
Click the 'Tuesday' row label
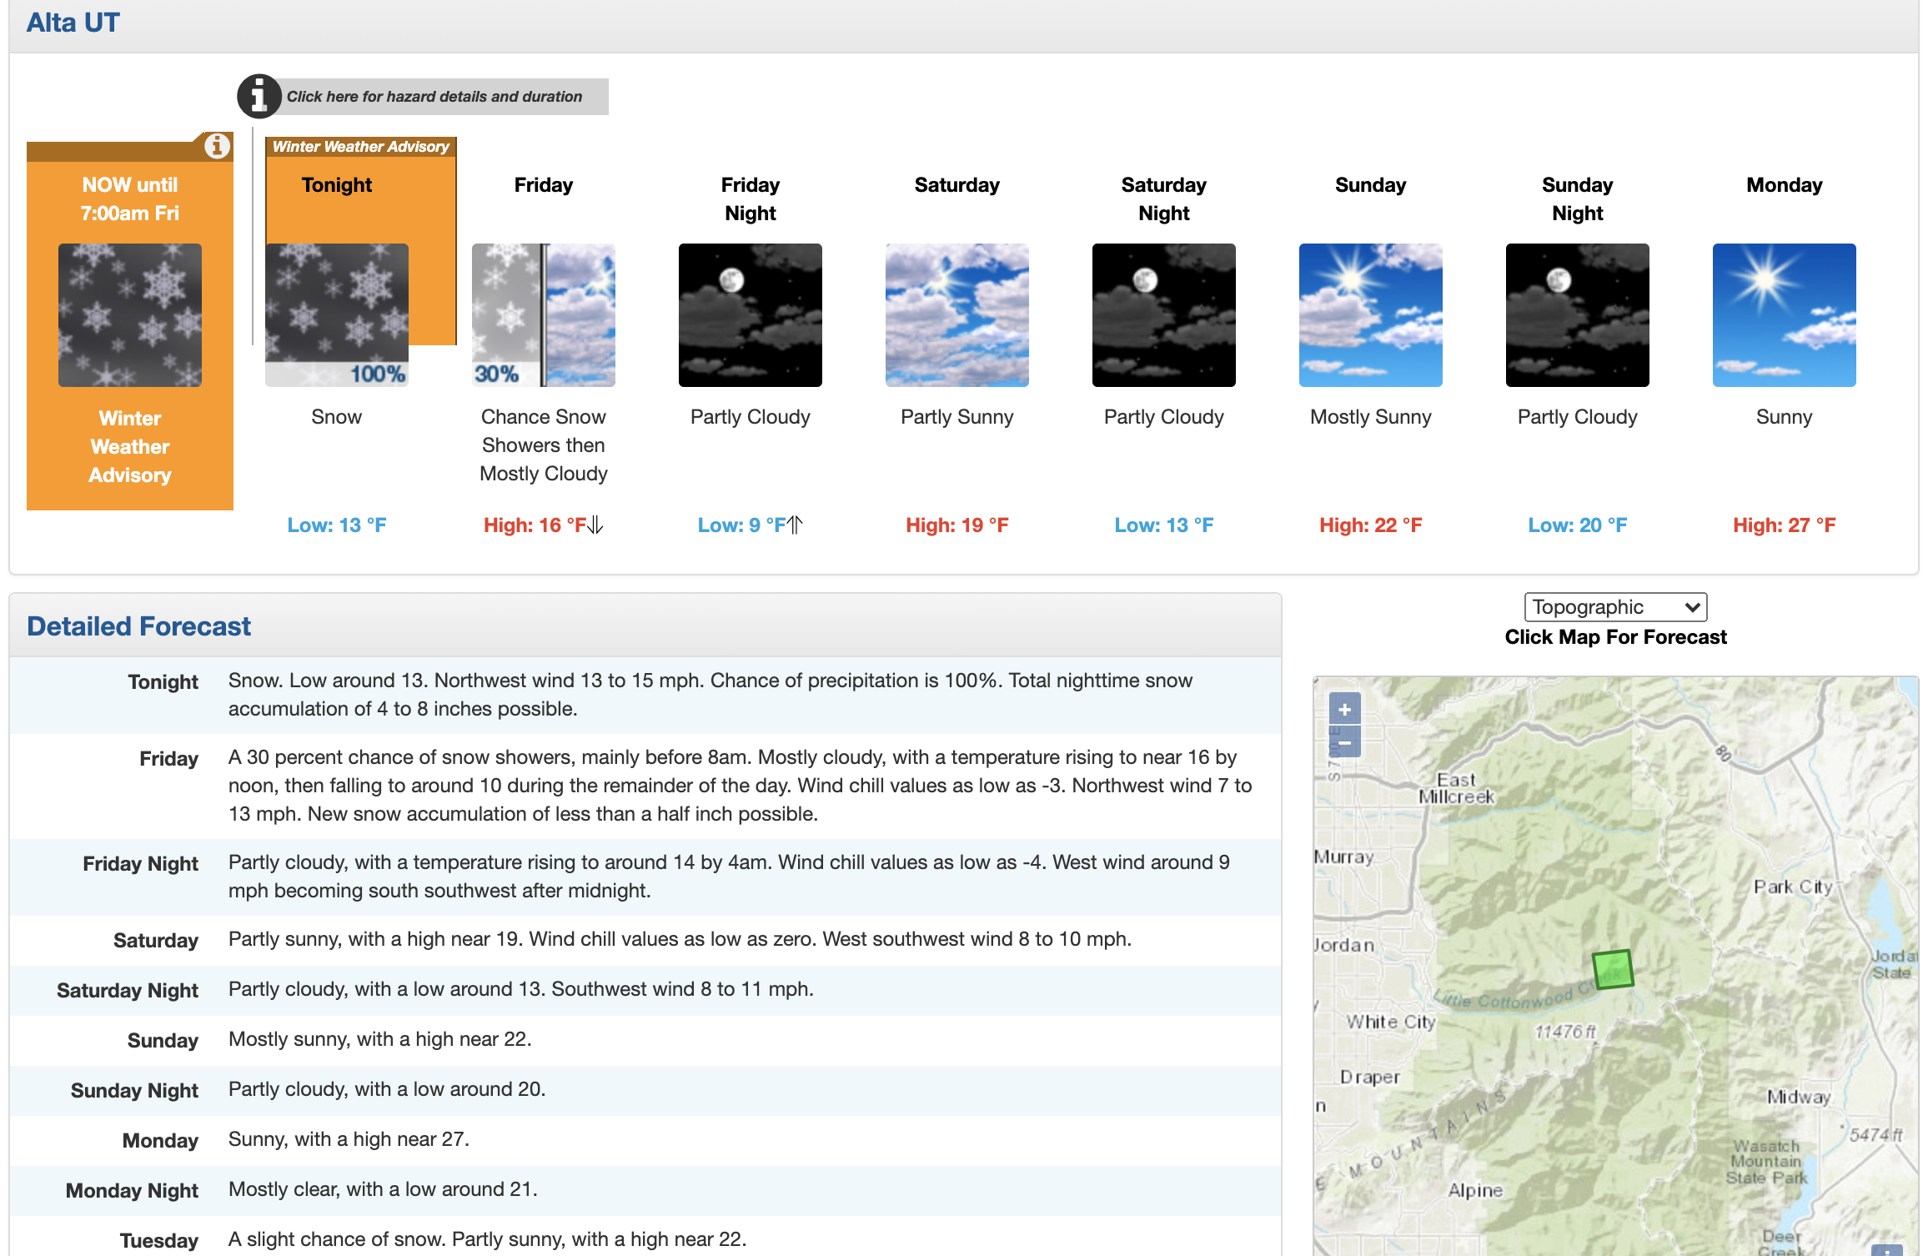pos(159,1241)
